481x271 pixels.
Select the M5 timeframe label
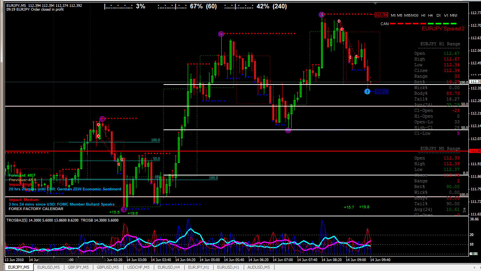(x=400, y=16)
